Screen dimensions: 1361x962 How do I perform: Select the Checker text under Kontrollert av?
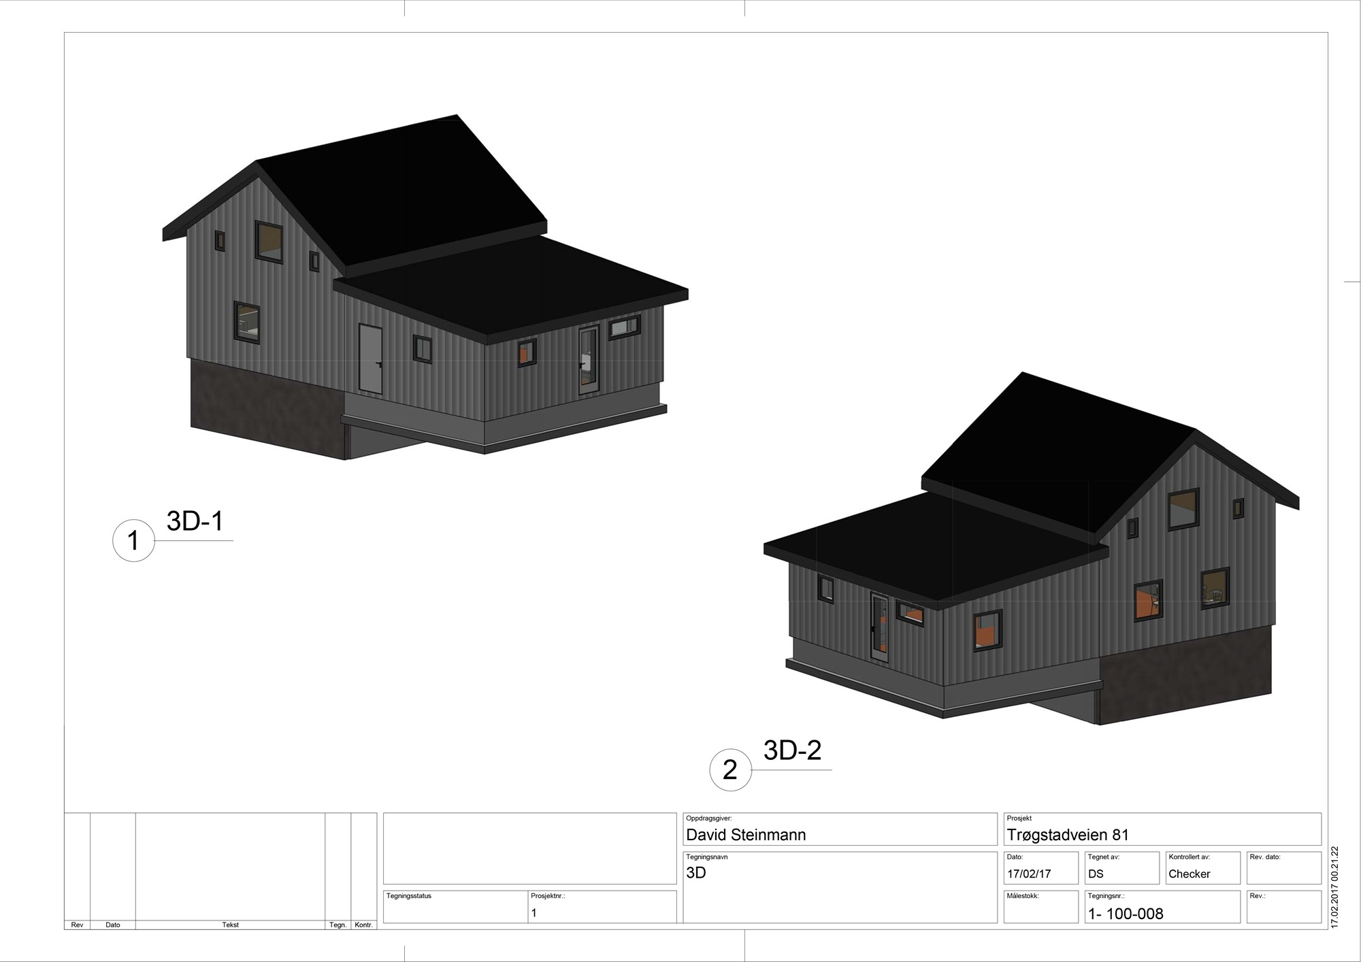[1190, 874]
